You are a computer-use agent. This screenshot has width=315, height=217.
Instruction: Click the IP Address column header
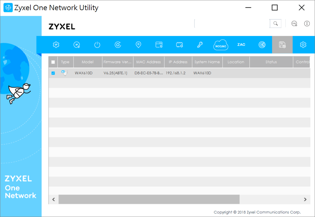[178, 62]
